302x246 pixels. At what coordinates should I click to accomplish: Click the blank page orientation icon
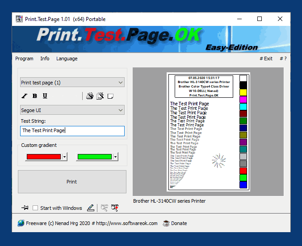[110, 96]
